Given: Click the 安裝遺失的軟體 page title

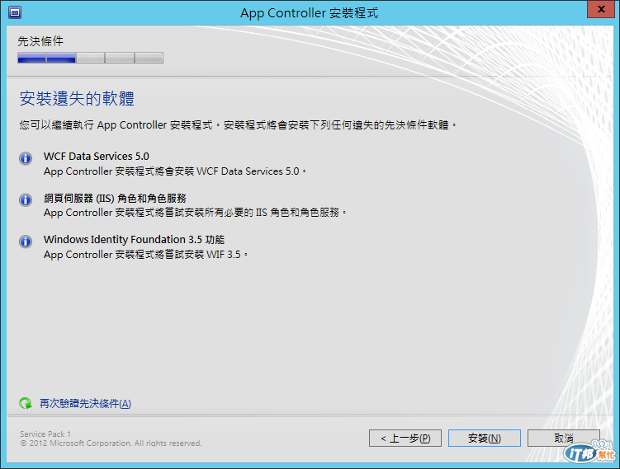Looking at the screenshot, I should 77,98.
